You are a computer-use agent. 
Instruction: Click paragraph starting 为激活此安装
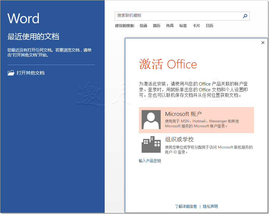click(193, 89)
